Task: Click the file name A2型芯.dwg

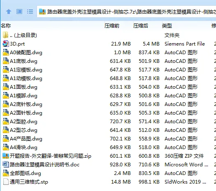Action: [x=23, y=130]
